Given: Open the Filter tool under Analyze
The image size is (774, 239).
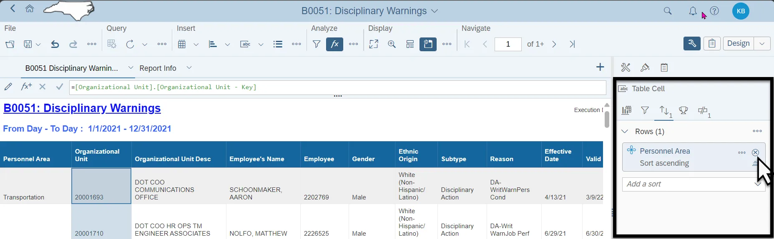Looking at the screenshot, I should coord(317,44).
